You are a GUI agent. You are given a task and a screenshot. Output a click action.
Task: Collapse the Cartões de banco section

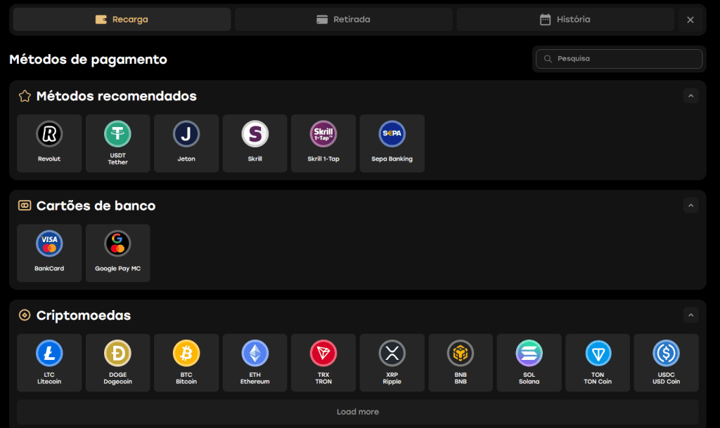click(690, 206)
